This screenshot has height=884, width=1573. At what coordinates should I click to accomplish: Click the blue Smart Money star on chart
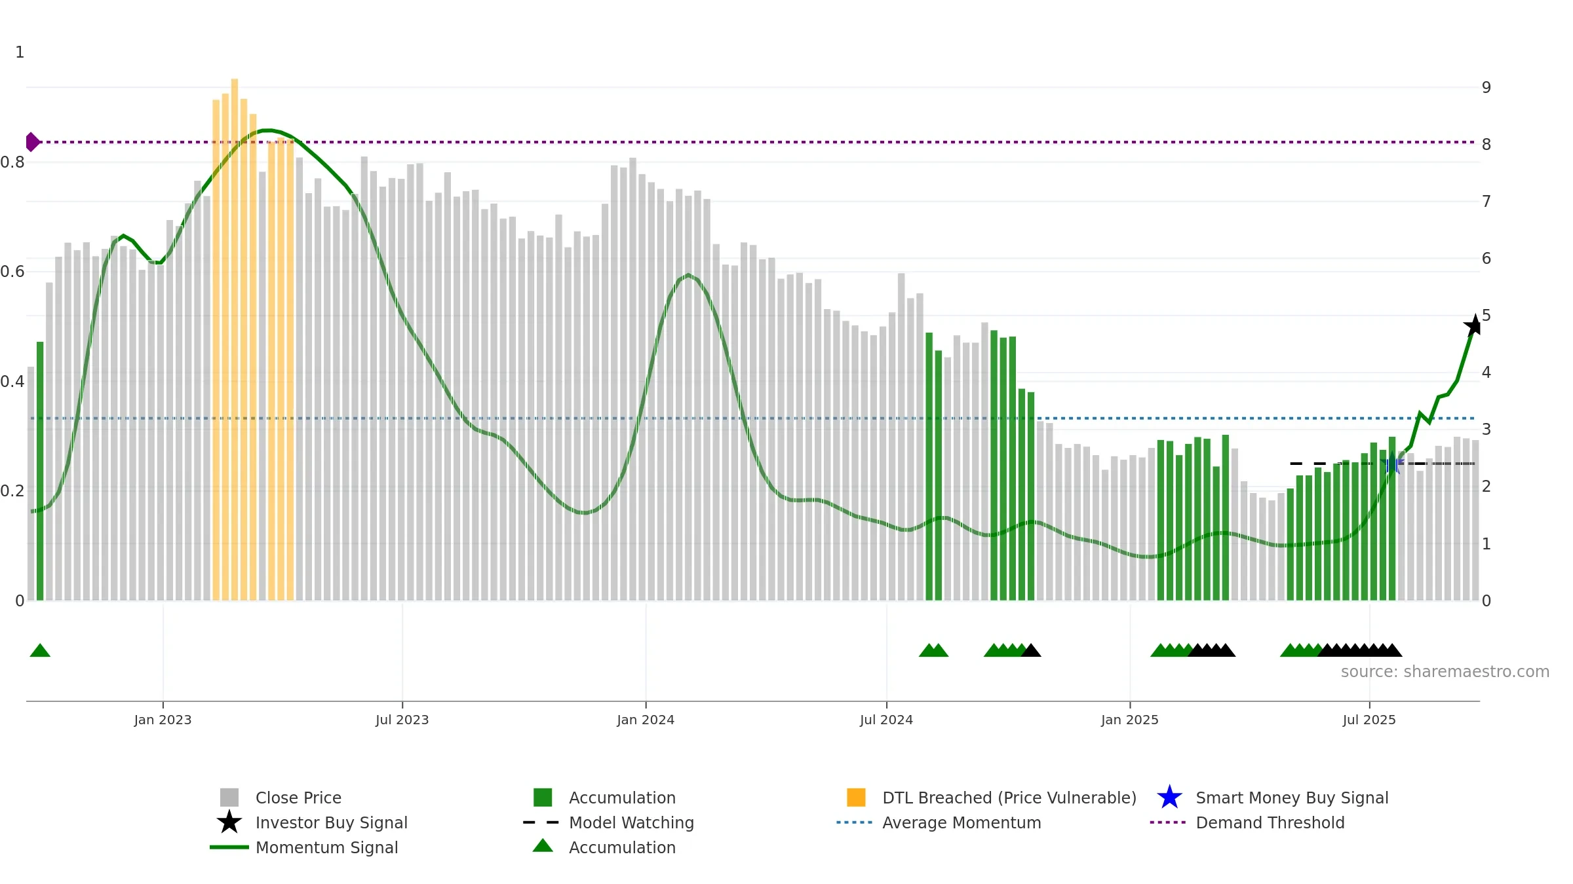(1391, 464)
